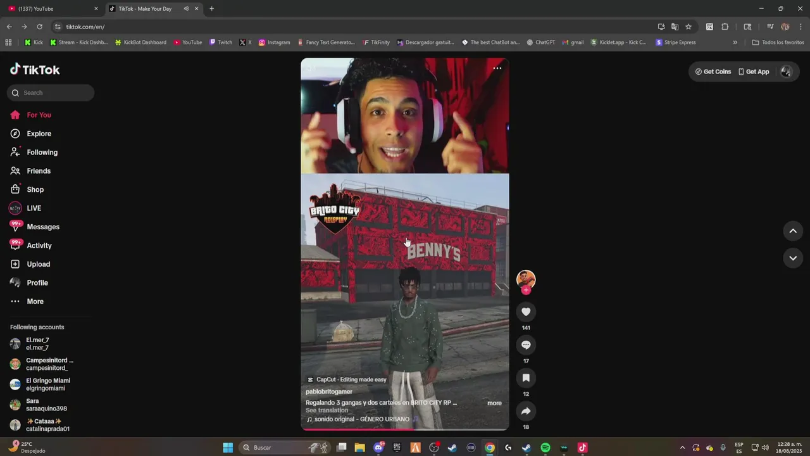Open Spotify from the taskbar
The image size is (810, 456).
coord(545,448)
